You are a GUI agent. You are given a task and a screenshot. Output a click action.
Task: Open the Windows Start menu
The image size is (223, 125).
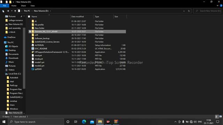click(4, 122)
